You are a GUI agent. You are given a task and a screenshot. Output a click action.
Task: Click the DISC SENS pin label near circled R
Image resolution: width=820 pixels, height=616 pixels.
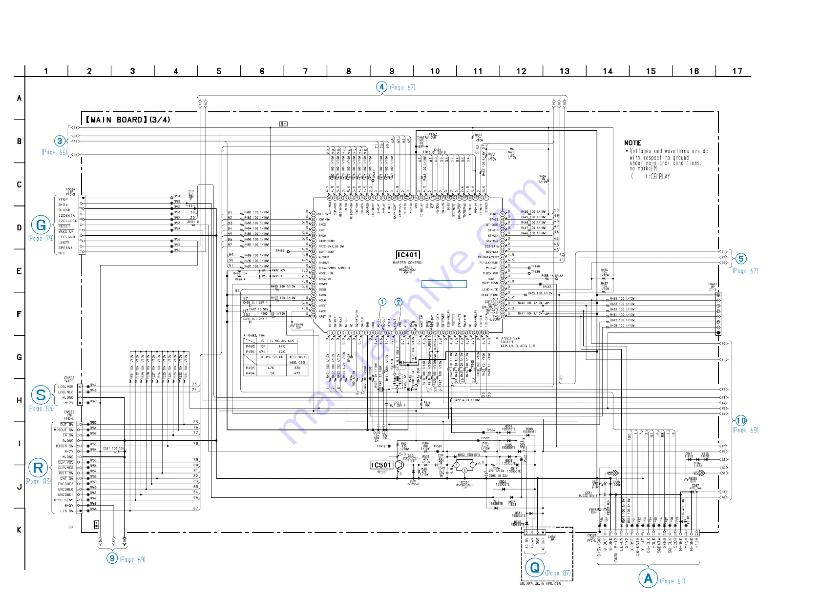click(x=63, y=500)
